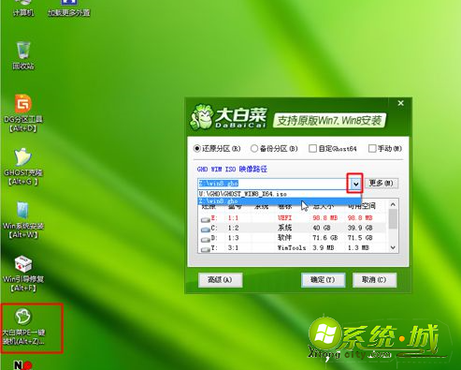Confirm with the 确定(Y) button
Viewport: 461px width, 370px height.
point(323,280)
